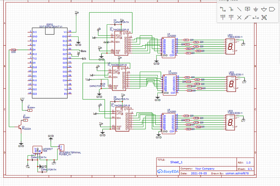Viewport: 280px width, 186px height.
Task: Choose the Ground flag tool
Action: click(x=255, y=9)
